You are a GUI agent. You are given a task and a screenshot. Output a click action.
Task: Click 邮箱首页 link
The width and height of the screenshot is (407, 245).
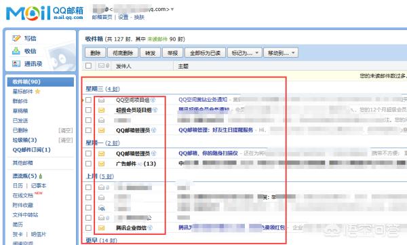pos(102,17)
